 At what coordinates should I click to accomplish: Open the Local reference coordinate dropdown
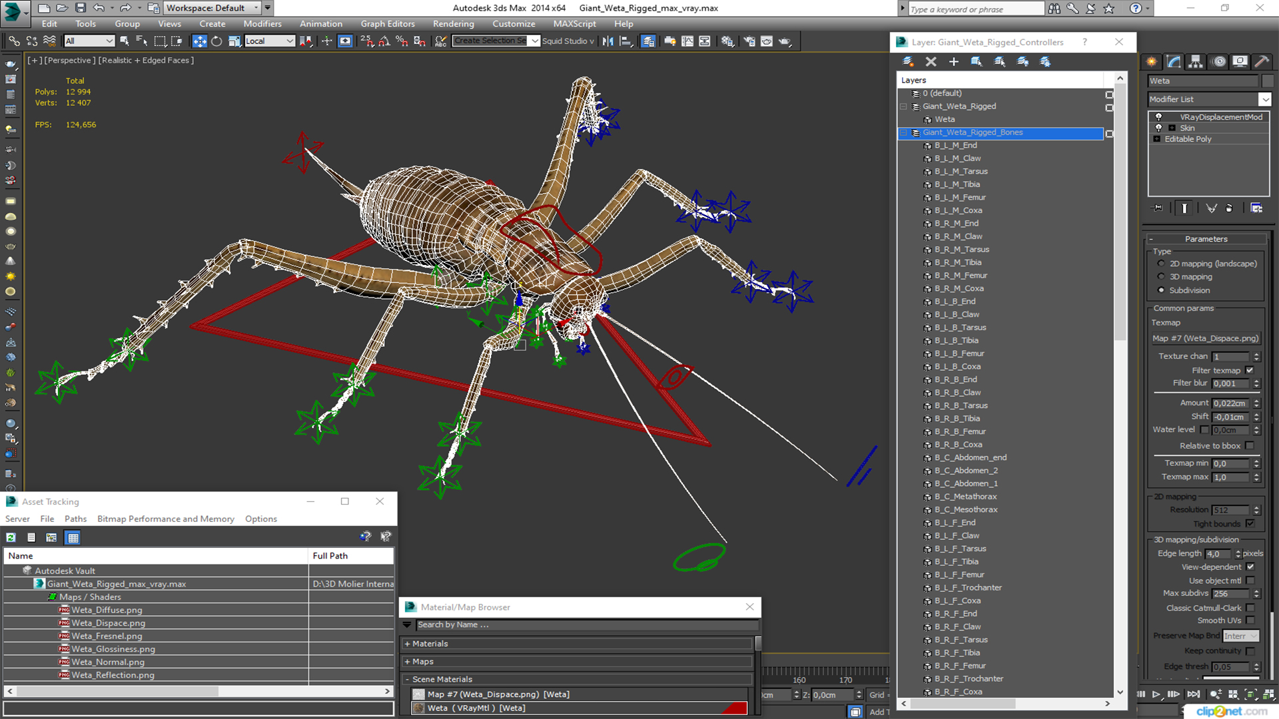point(270,41)
